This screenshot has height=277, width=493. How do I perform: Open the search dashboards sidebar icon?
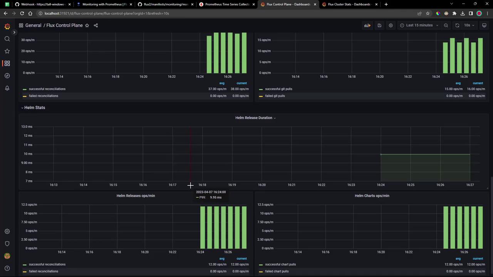point(7,39)
